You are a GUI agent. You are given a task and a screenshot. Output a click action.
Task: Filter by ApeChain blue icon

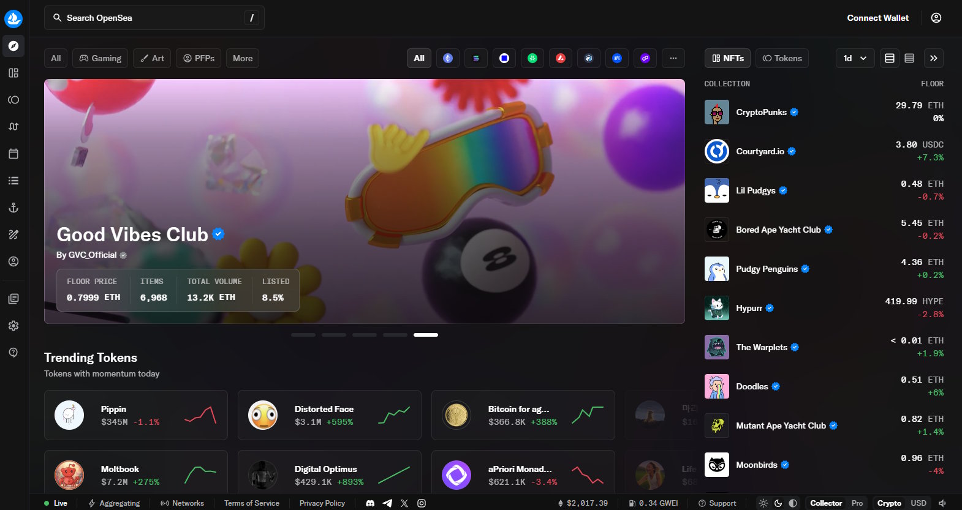coord(617,58)
